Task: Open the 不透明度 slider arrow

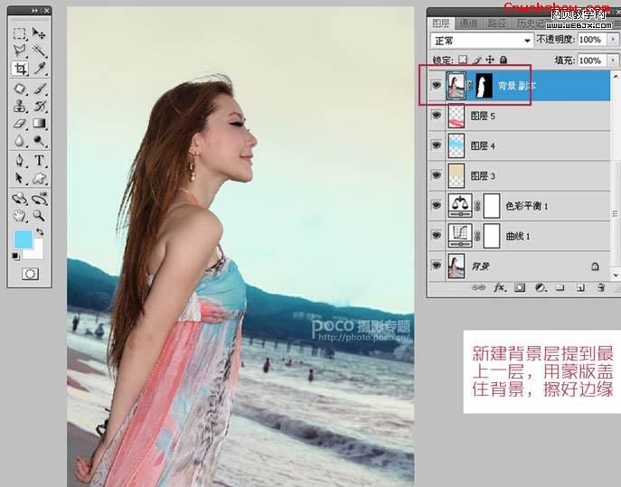Action: tap(613, 40)
